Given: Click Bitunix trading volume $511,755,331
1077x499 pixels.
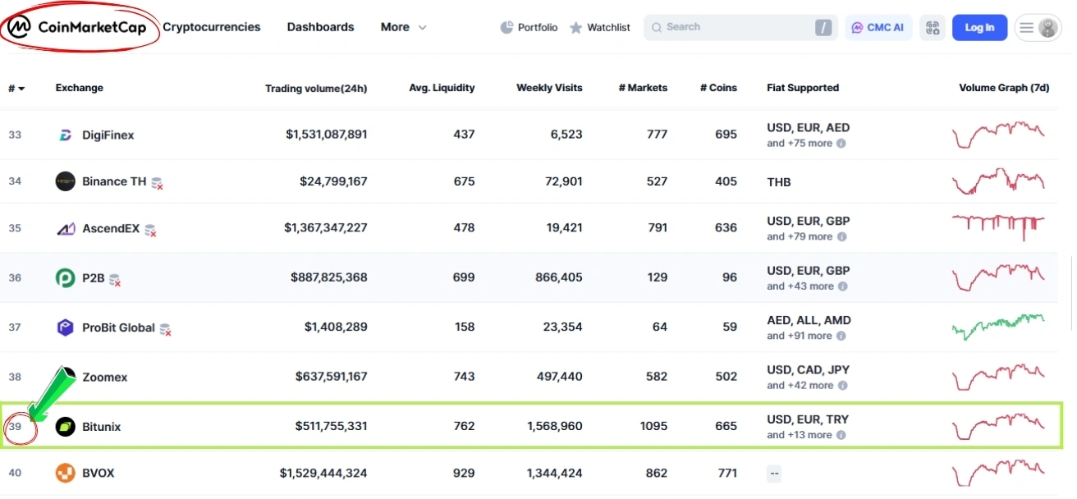Looking at the screenshot, I should [x=332, y=427].
